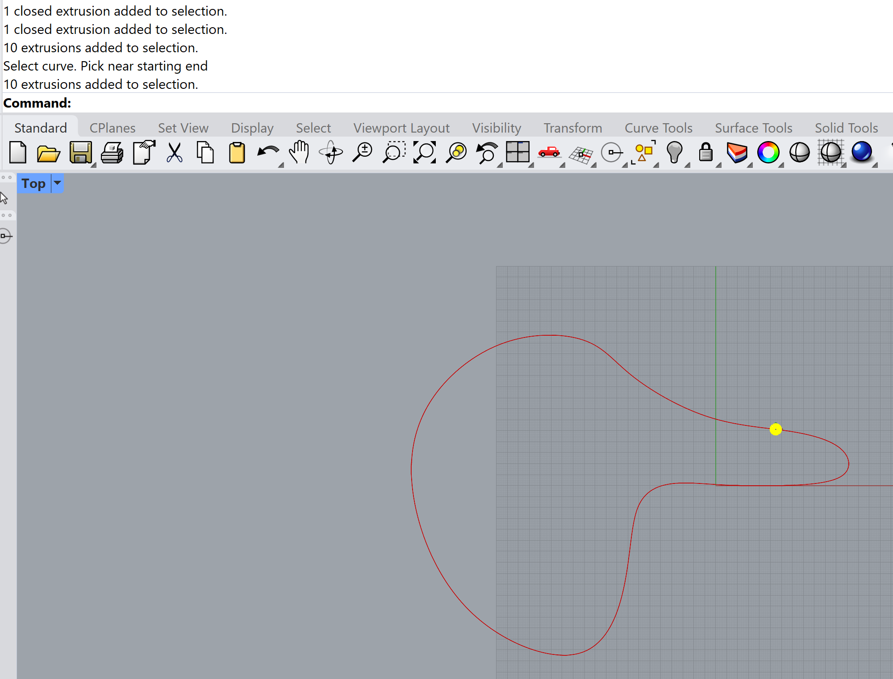This screenshot has width=893, height=679.
Task: Click the Save floppy disk icon
Action: coord(80,153)
